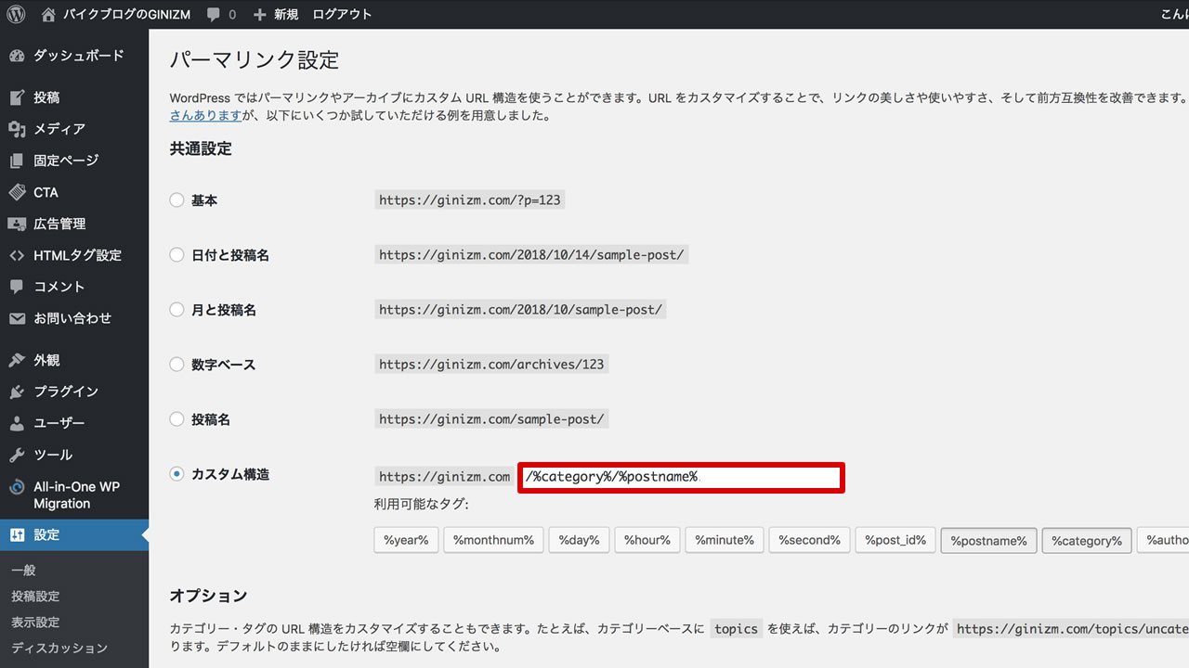Select the カスタム構造 radio button
This screenshot has height=668, width=1189.
176,474
